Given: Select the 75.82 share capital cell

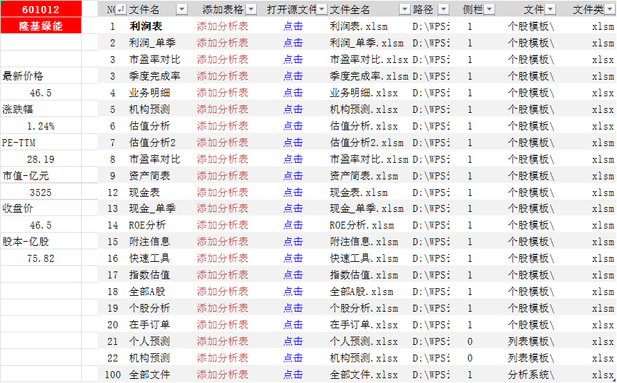Looking at the screenshot, I should 41,258.
